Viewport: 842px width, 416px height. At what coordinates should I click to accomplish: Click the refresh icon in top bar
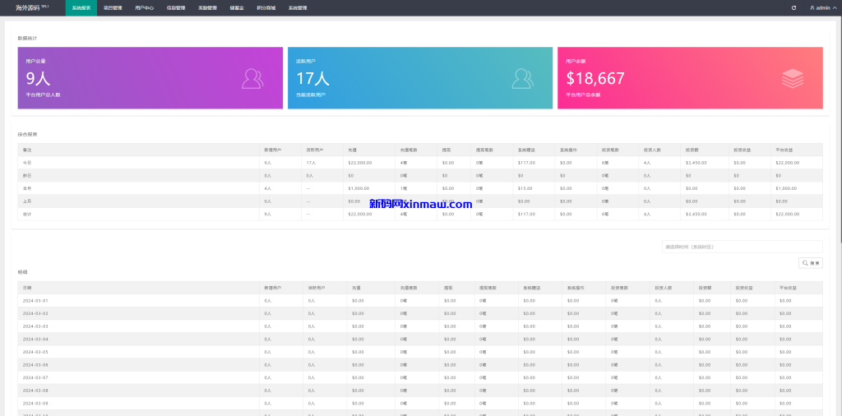tap(793, 7)
